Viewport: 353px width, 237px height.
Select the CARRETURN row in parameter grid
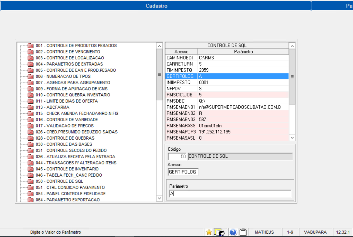click(227, 64)
